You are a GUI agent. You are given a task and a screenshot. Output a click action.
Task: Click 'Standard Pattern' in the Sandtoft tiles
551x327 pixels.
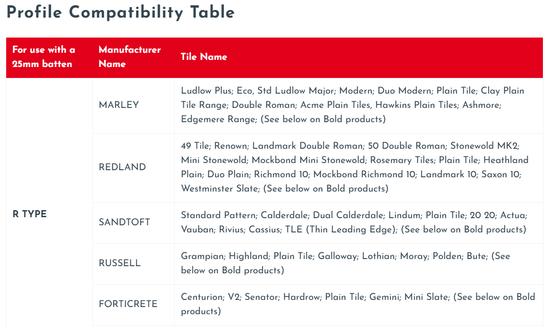[x=218, y=215]
